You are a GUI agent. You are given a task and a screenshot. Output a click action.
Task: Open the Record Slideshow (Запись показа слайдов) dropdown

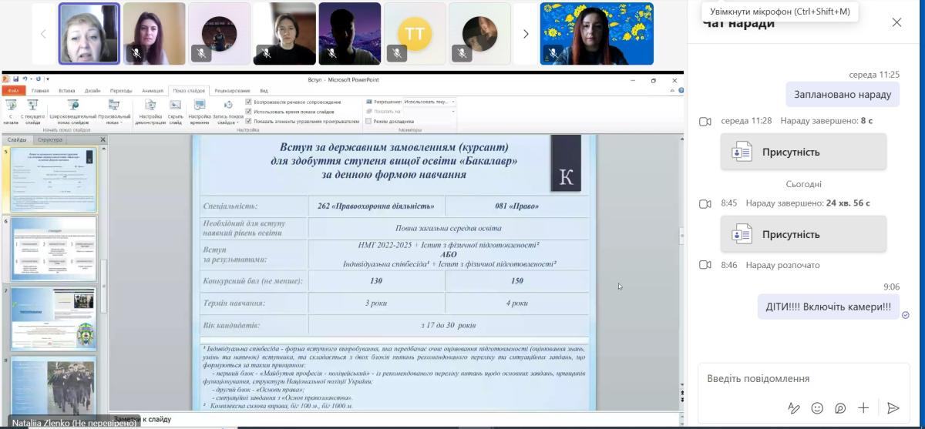click(x=228, y=112)
